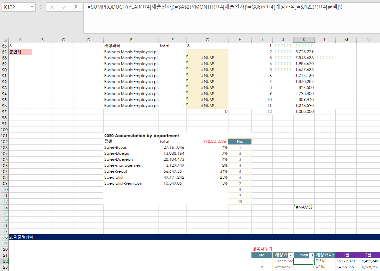Select cell with value 16,172,090
The height and width of the screenshot is (271, 380).
346,261
